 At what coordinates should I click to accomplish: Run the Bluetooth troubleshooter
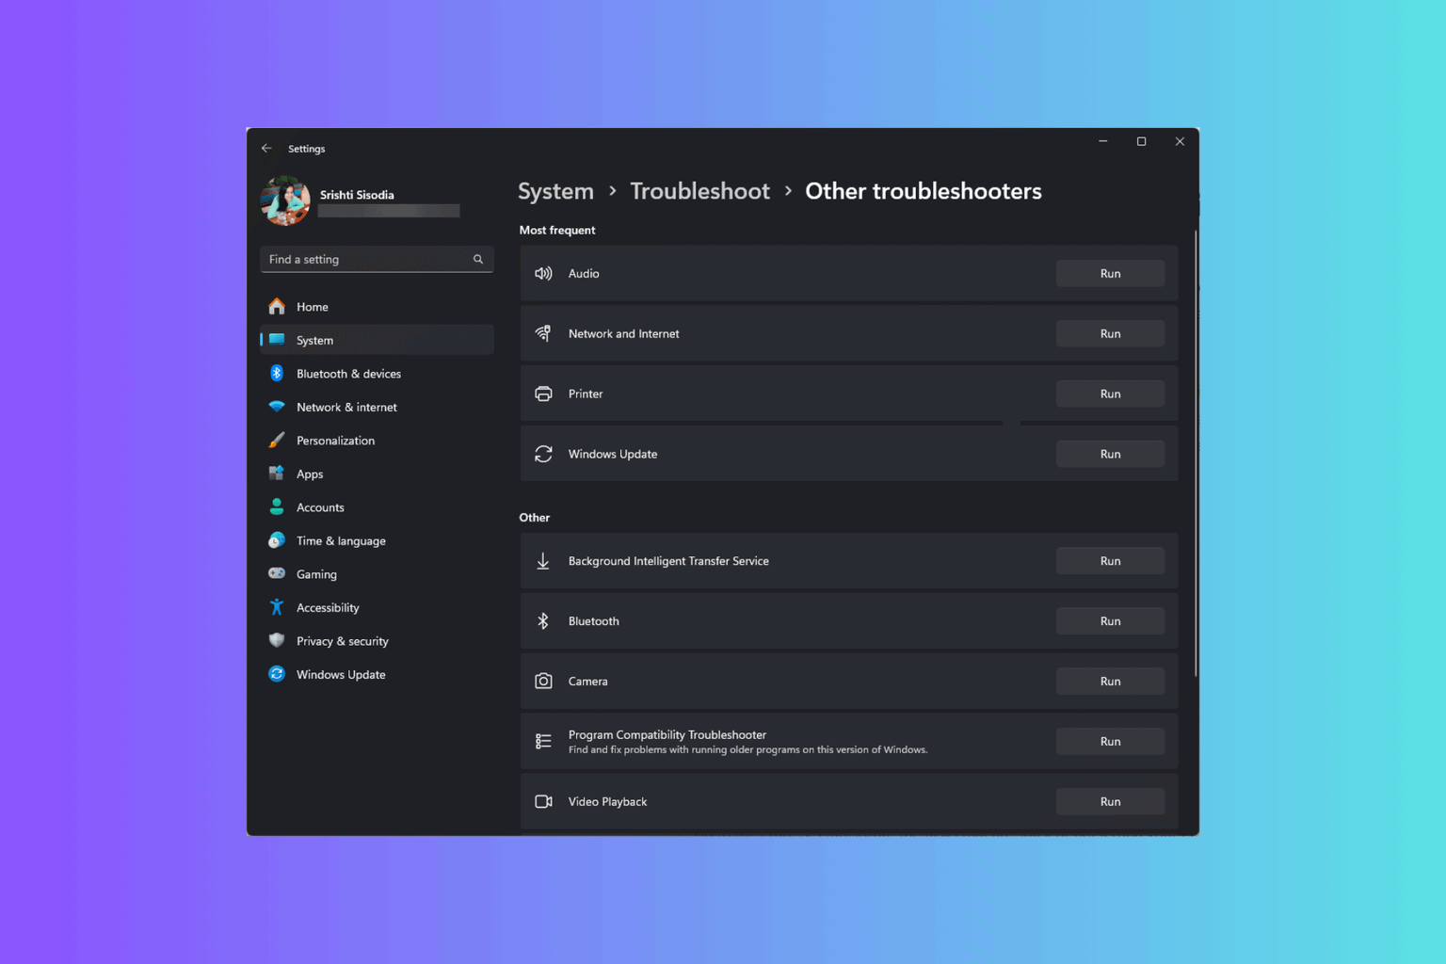(1110, 621)
